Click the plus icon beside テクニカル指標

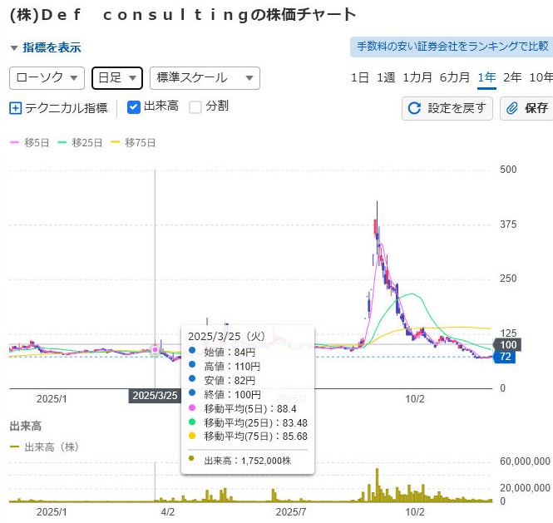(x=16, y=107)
